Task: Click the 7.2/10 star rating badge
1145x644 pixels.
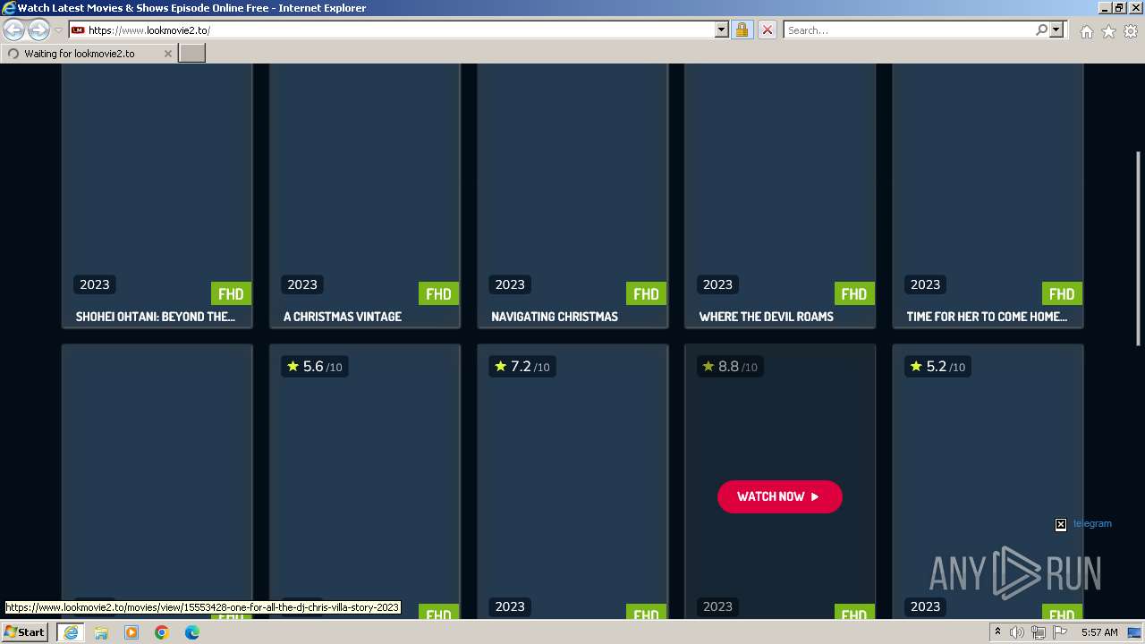Action: point(522,367)
